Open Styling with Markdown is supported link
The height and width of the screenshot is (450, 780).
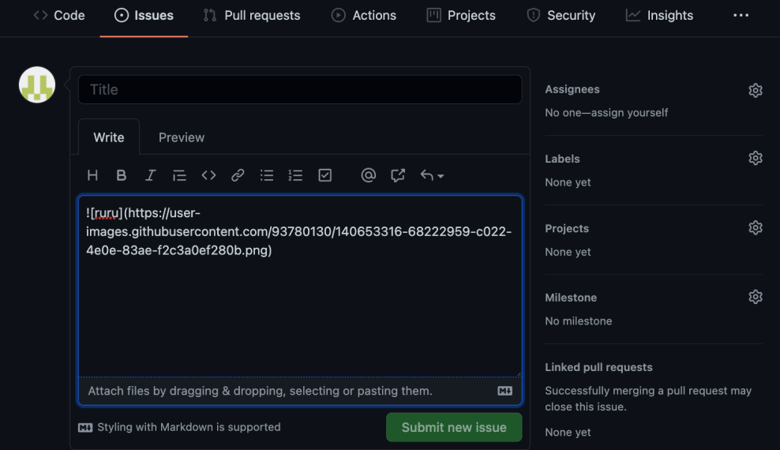[179, 427]
